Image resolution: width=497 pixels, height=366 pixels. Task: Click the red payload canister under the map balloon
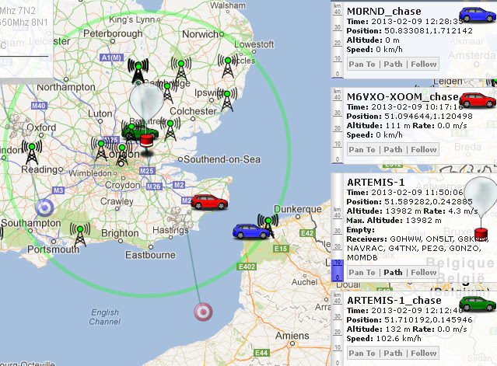point(146,141)
